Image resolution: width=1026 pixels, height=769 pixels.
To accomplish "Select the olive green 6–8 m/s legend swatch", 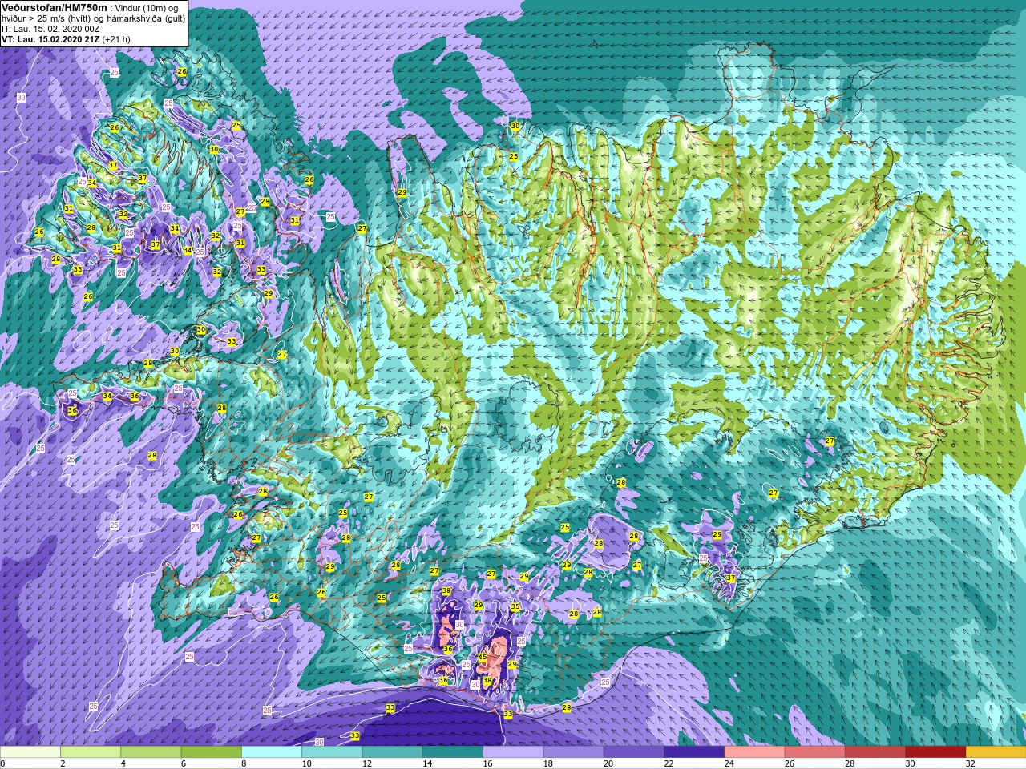I will [x=212, y=752].
